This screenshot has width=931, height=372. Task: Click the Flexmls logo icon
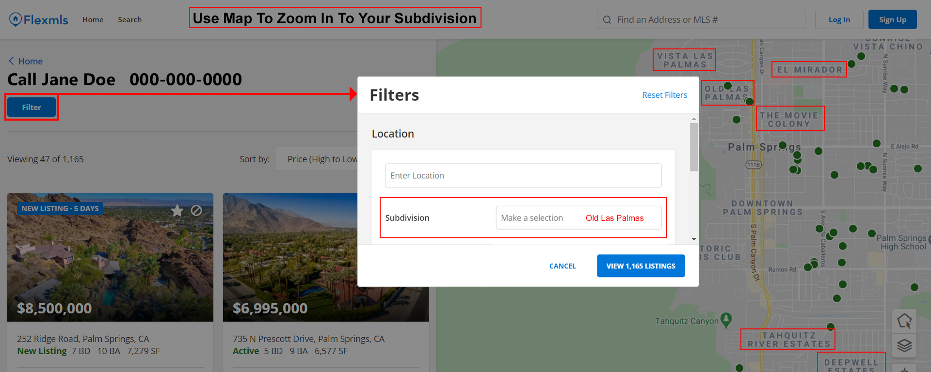pos(16,19)
